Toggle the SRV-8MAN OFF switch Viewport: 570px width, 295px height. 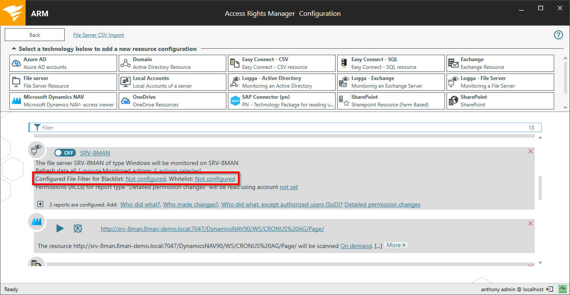[65, 153]
